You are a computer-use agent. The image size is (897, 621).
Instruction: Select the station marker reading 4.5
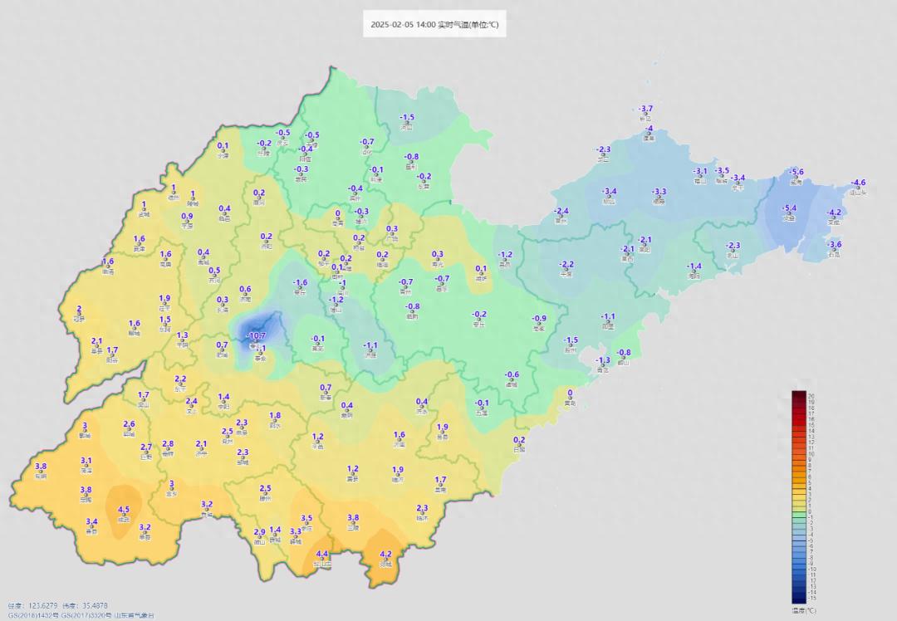pos(124,516)
